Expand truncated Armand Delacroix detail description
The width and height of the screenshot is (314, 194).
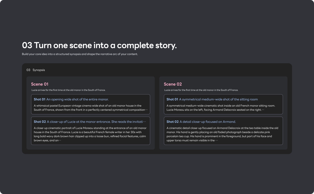pyautogui.click(x=216, y=141)
